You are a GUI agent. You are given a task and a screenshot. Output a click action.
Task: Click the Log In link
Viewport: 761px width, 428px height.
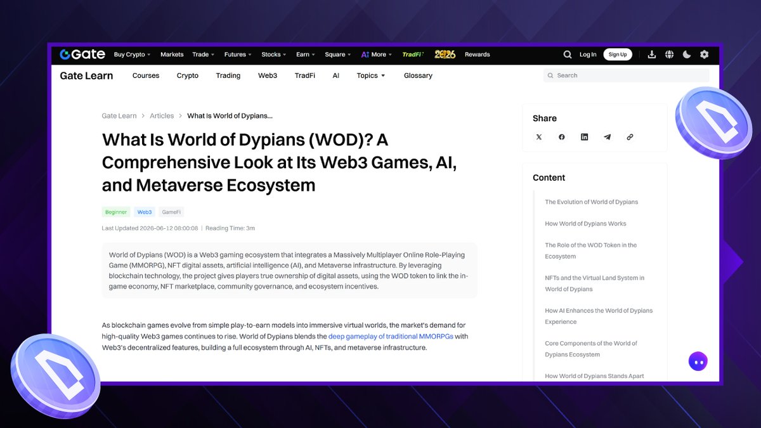tap(588, 55)
